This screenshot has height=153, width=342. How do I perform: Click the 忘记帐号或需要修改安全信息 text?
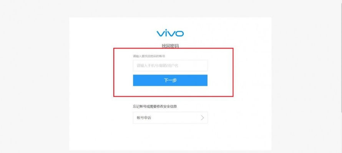155,106
